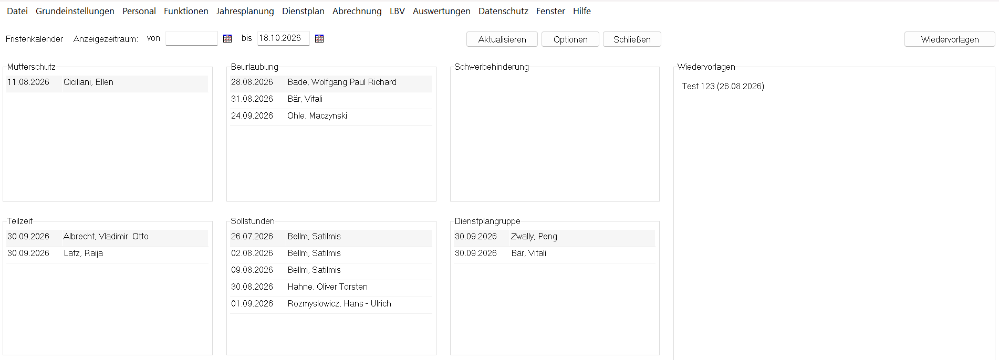Open the Abrechnung menu
Screen dimensions: 999x360
357,11
